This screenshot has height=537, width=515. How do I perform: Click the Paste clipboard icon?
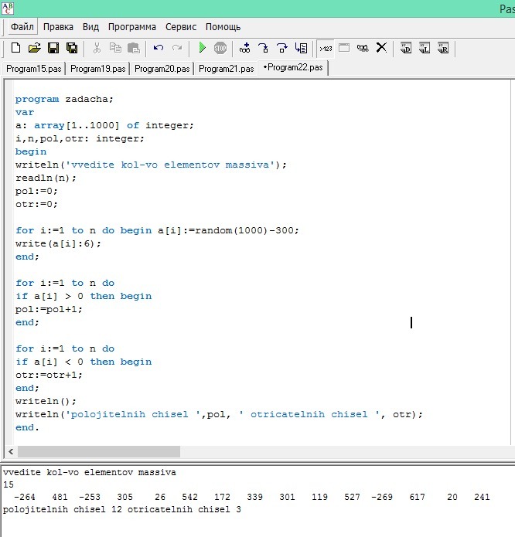tap(134, 48)
